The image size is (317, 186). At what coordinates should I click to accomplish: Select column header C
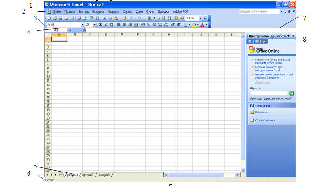tap(91, 35)
